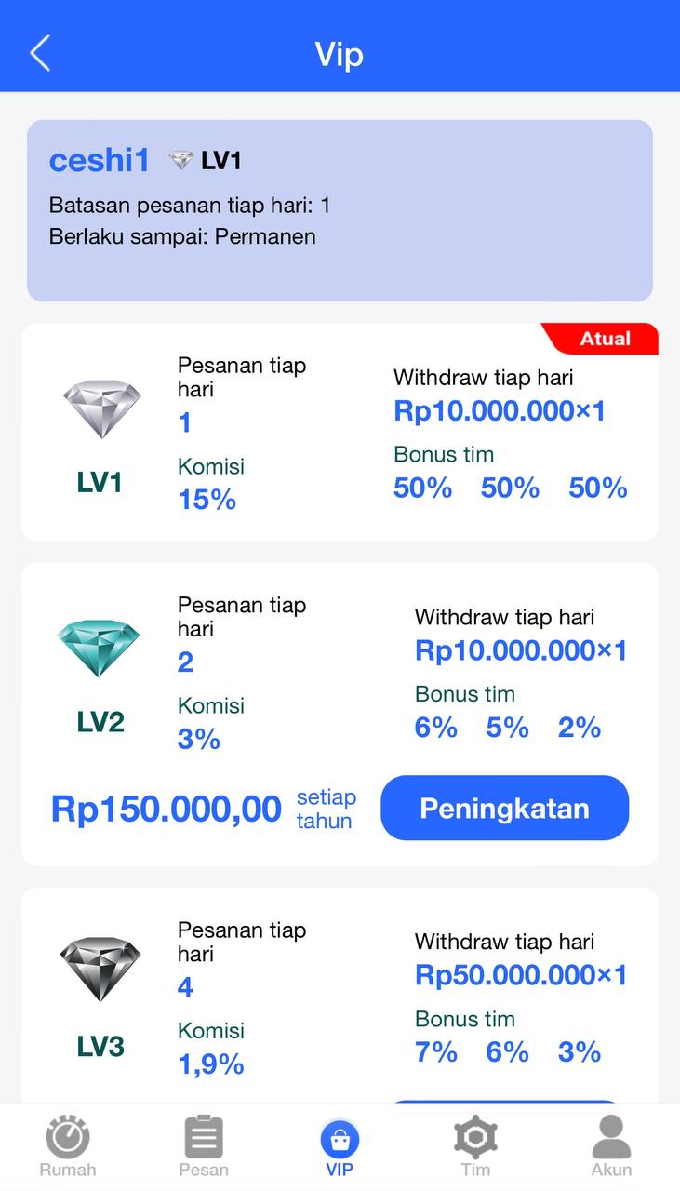Tap the small diamond icon beside ceshi1
680x1191 pixels.
pyautogui.click(x=180, y=160)
